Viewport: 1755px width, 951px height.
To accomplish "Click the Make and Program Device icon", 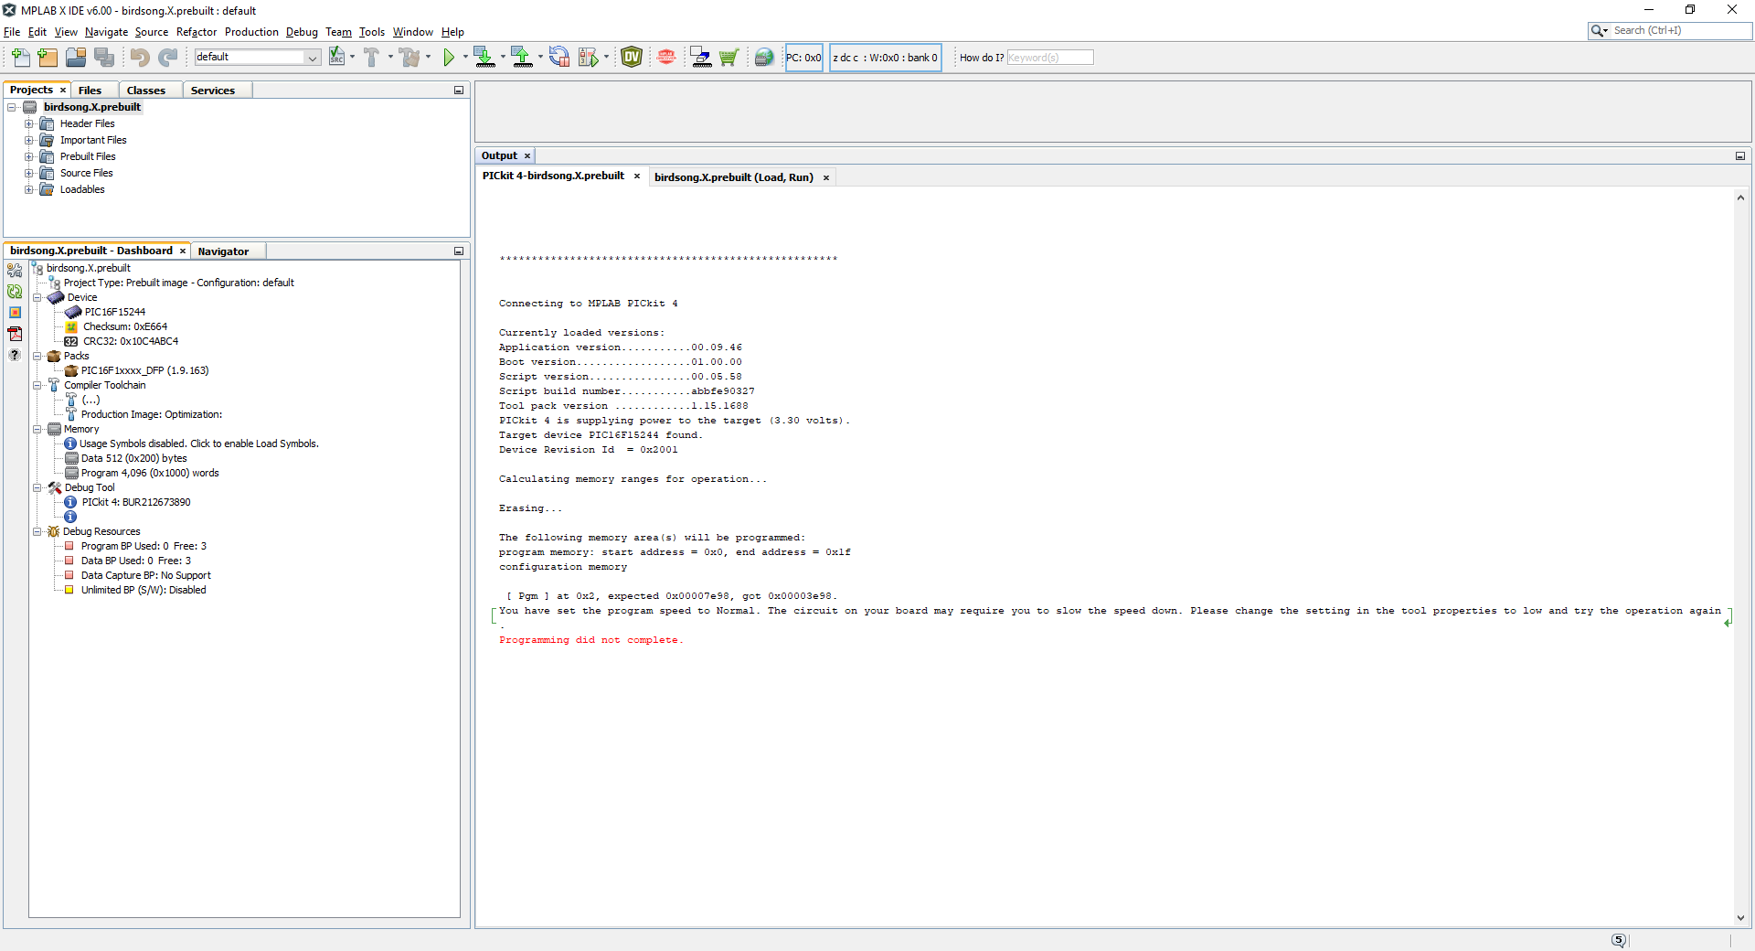I will 484,57.
